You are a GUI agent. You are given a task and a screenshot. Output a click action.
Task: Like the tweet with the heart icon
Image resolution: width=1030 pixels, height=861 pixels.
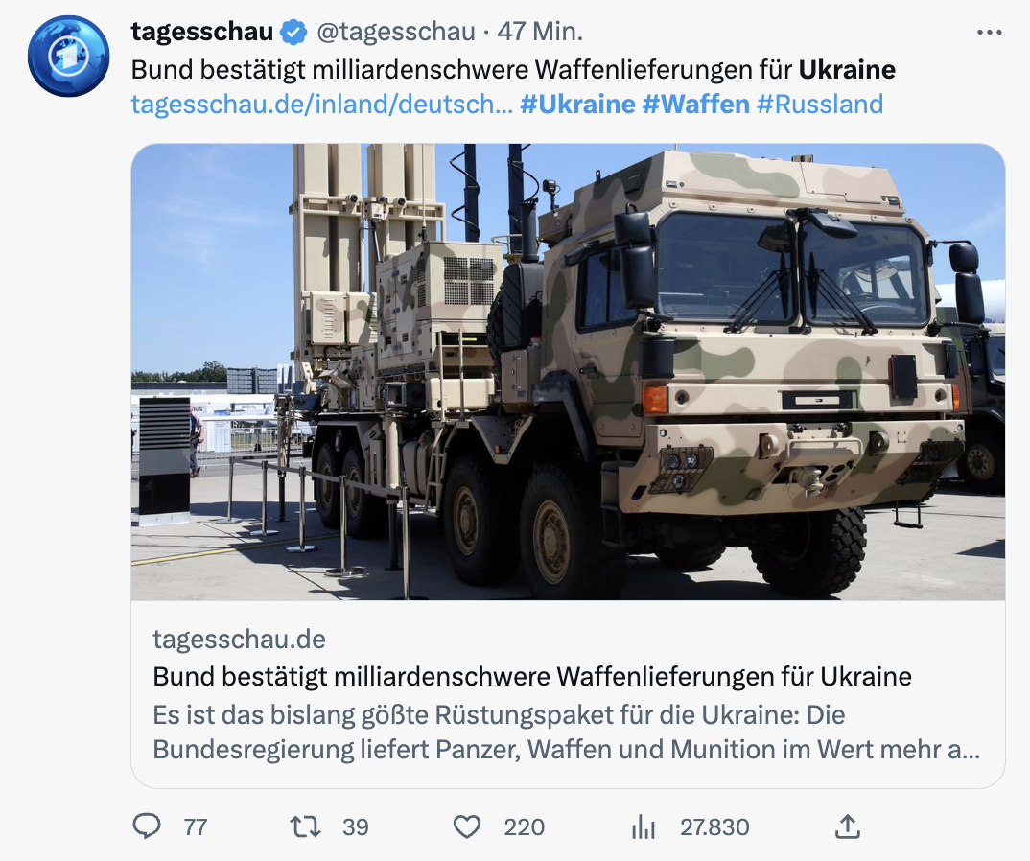pyautogui.click(x=466, y=826)
